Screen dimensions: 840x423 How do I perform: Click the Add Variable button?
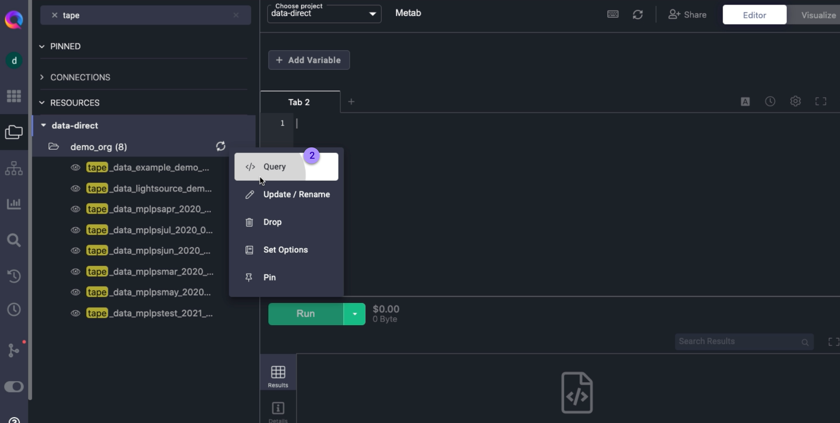coord(309,60)
